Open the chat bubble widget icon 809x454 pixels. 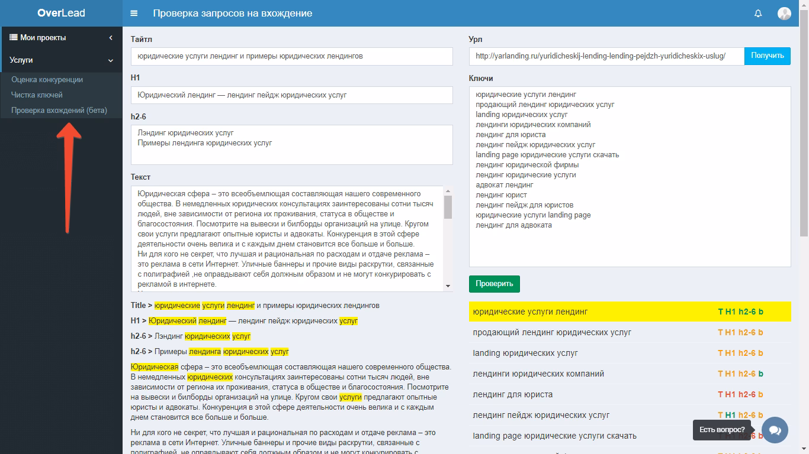point(775,430)
